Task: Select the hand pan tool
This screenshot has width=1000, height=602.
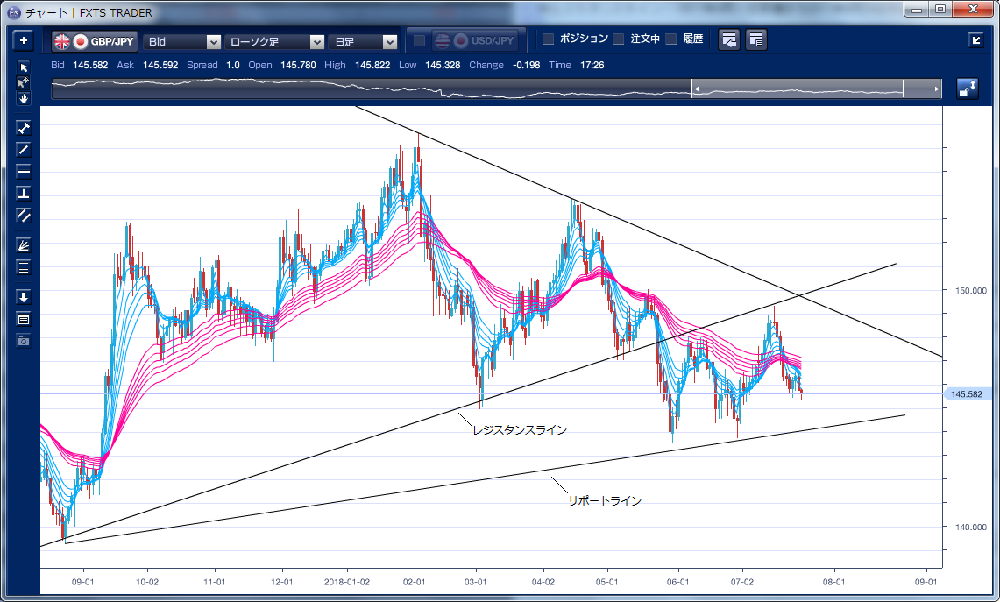Action: pyautogui.click(x=24, y=98)
